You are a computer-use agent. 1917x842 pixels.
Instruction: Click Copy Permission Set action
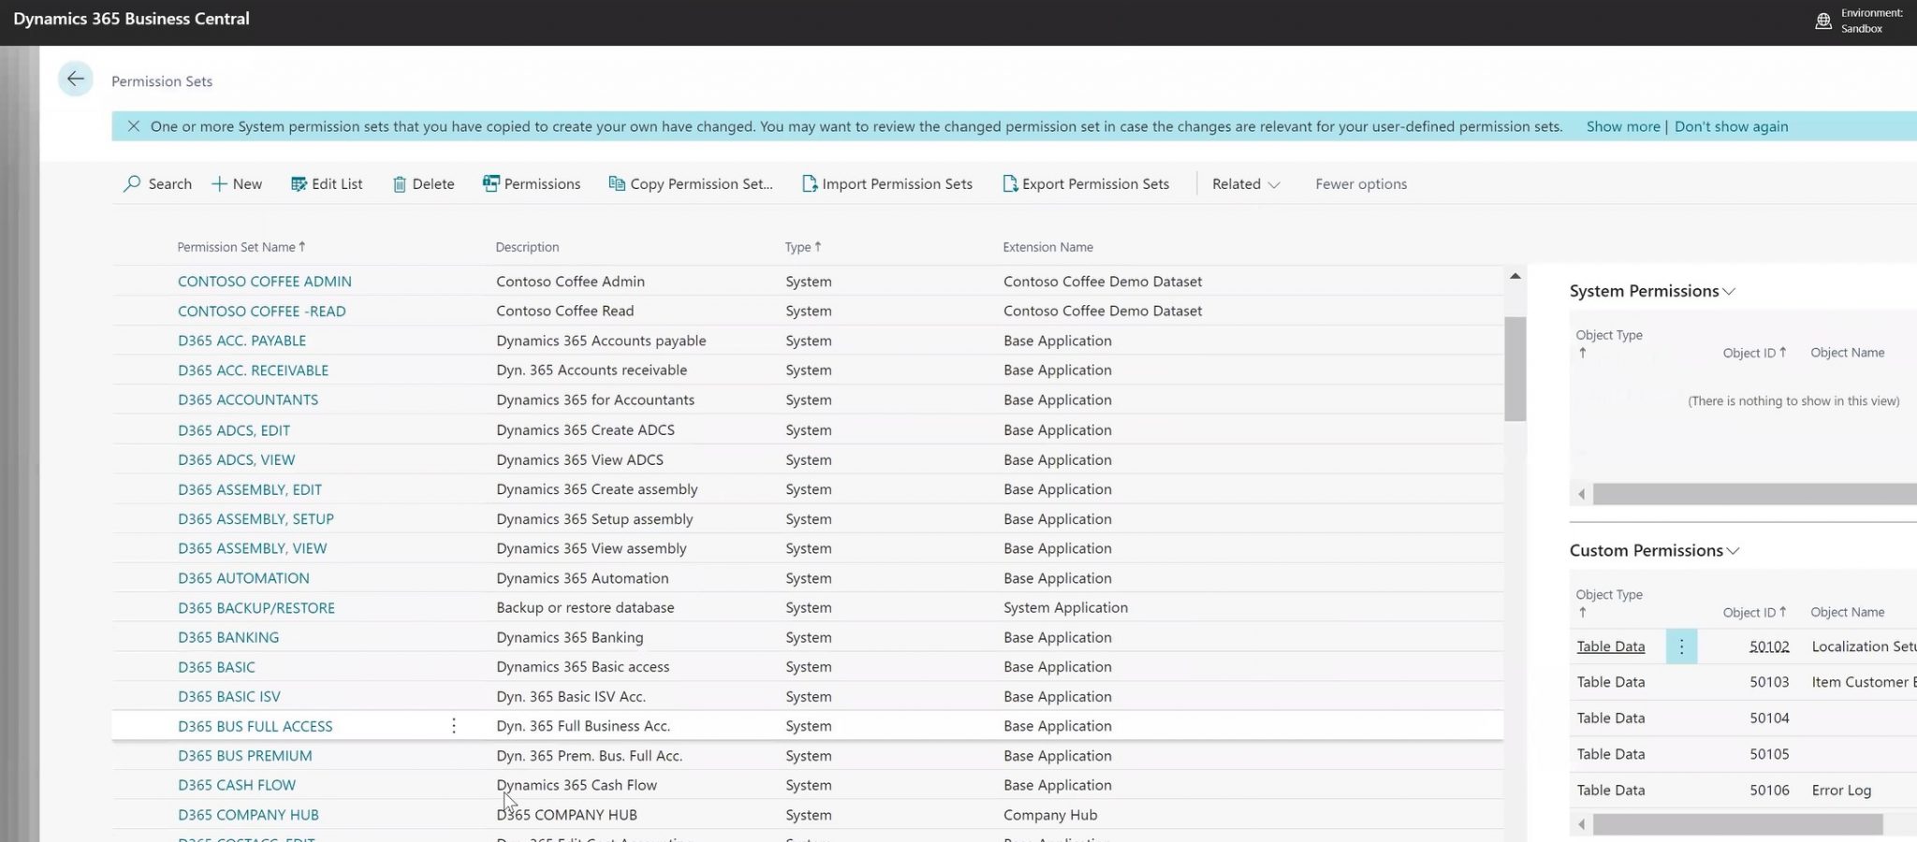tap(691, 184)
